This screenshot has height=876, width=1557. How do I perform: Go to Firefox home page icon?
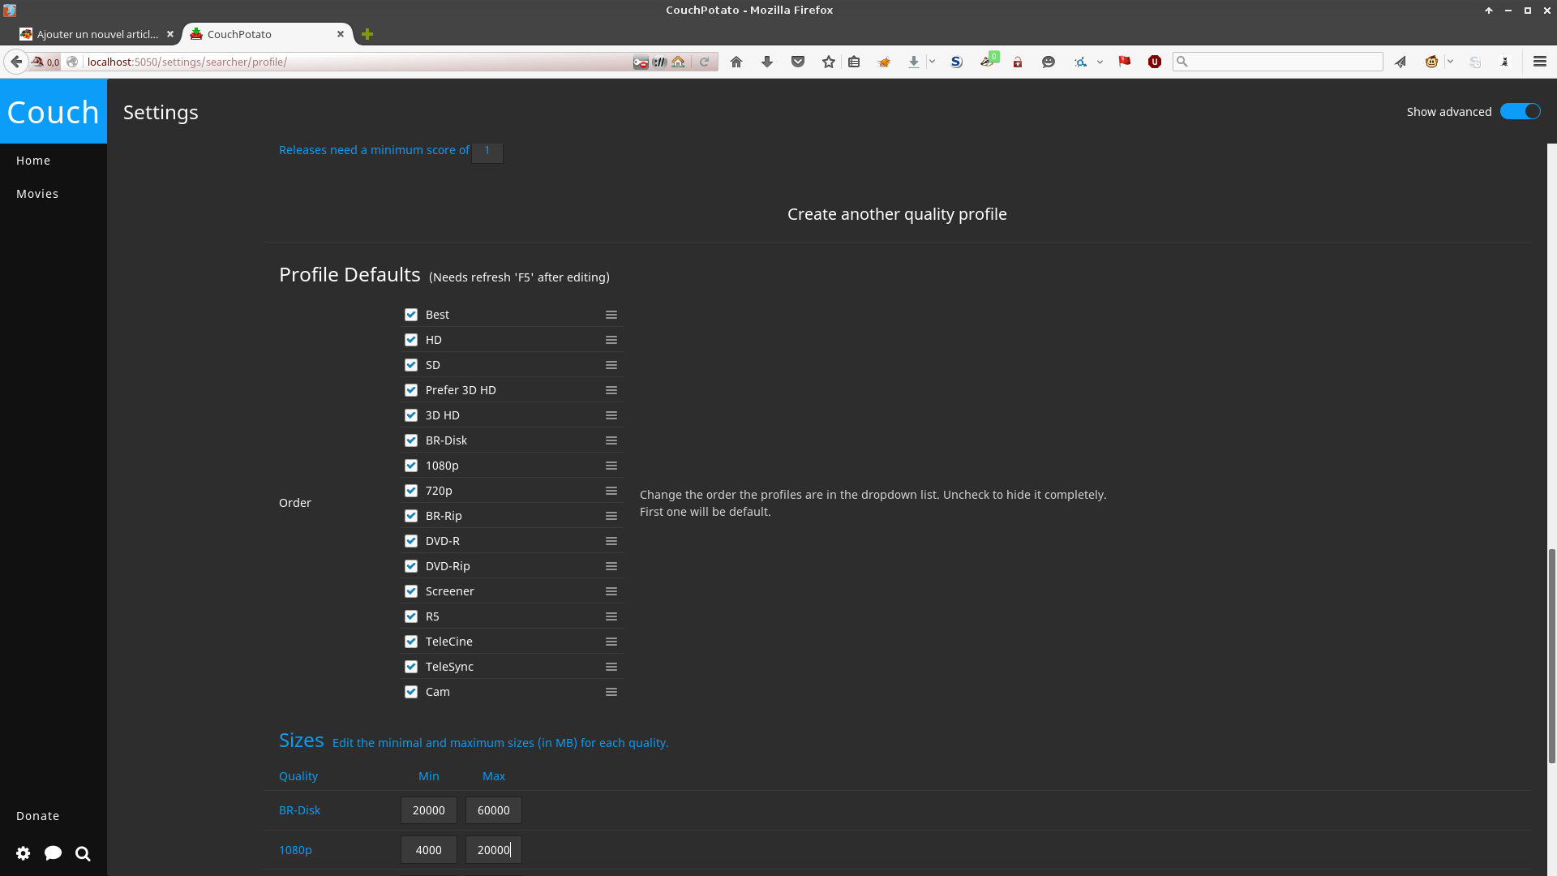(736, 62)
